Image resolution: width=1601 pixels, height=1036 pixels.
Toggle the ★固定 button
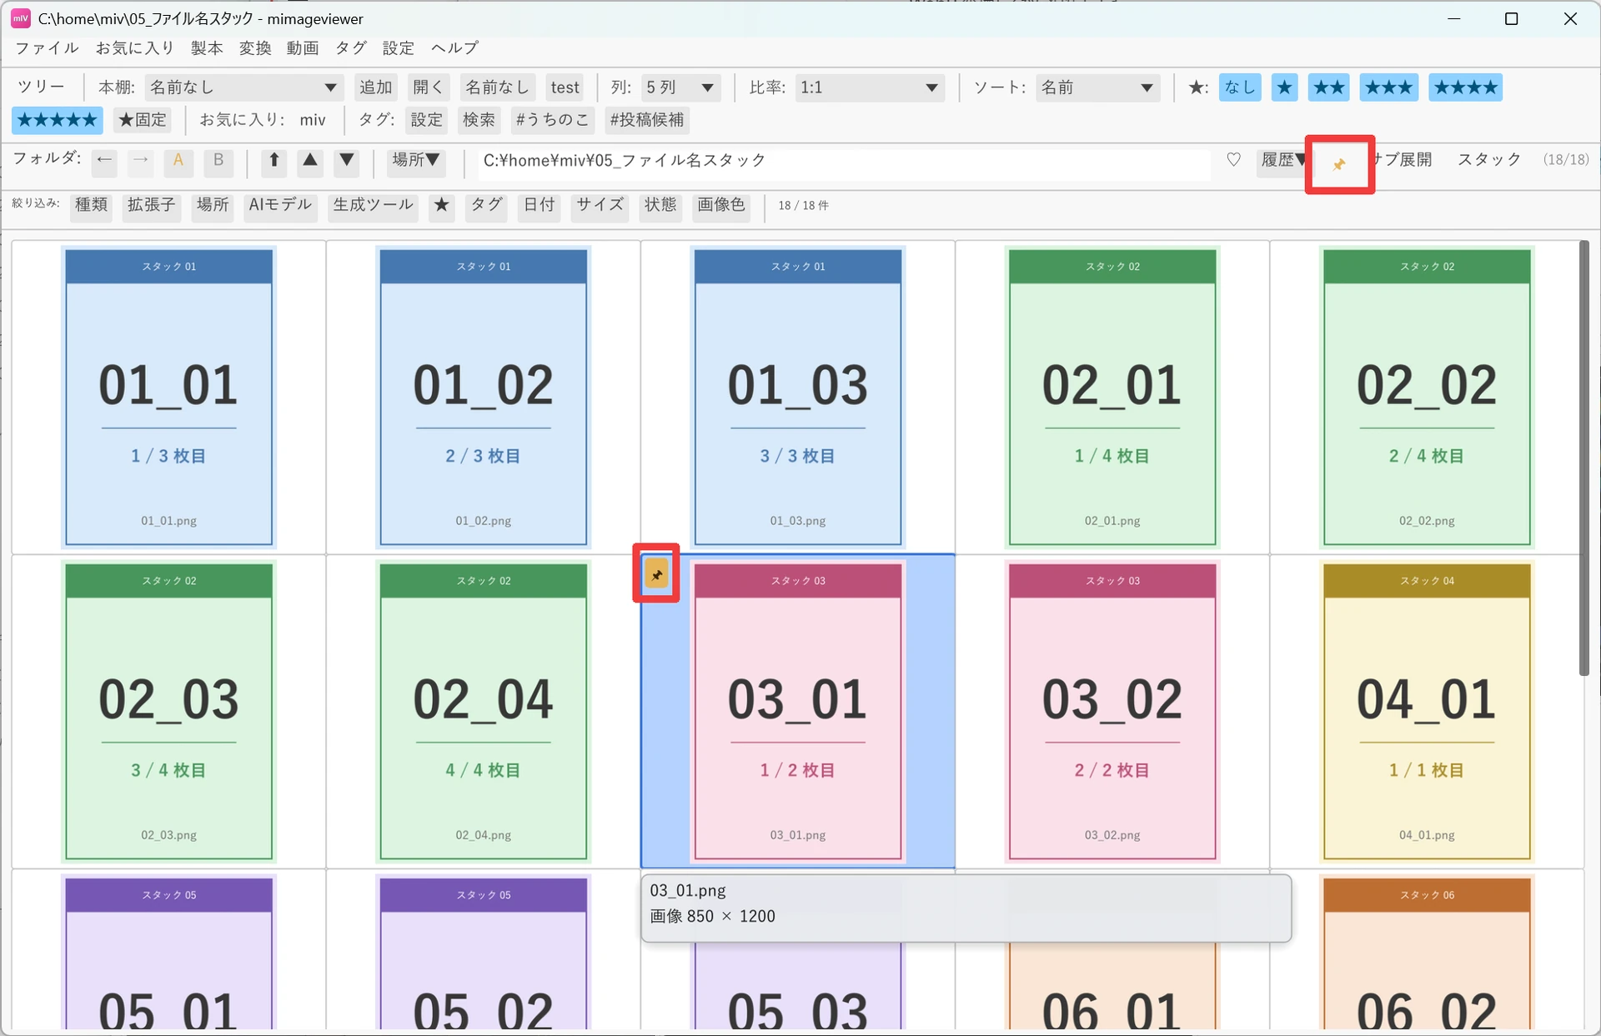click(142, 120)
